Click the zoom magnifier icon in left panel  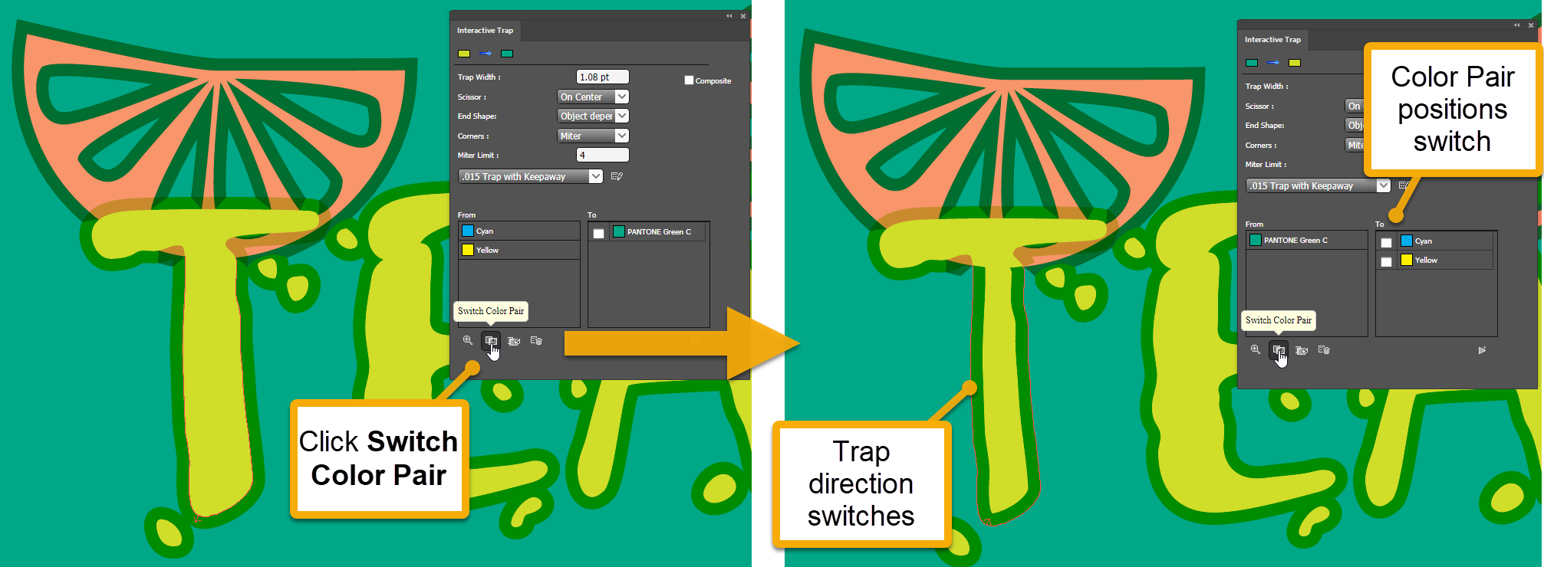pos(467,341)
